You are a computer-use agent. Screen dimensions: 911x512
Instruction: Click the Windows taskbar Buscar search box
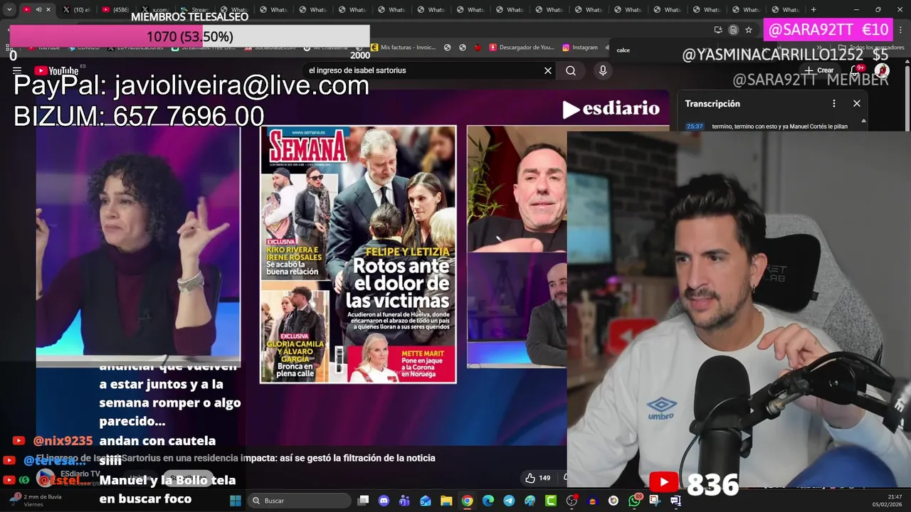[x=300, y=501]
